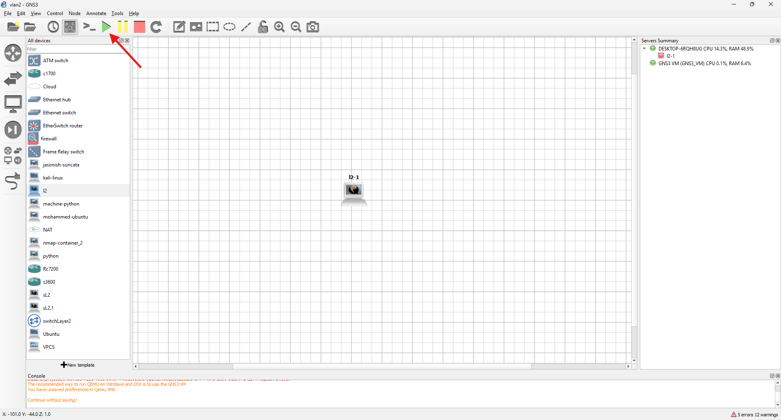Open the Help menu
Viewport: 781px width, 420px height.
click(x=134, y=13)
